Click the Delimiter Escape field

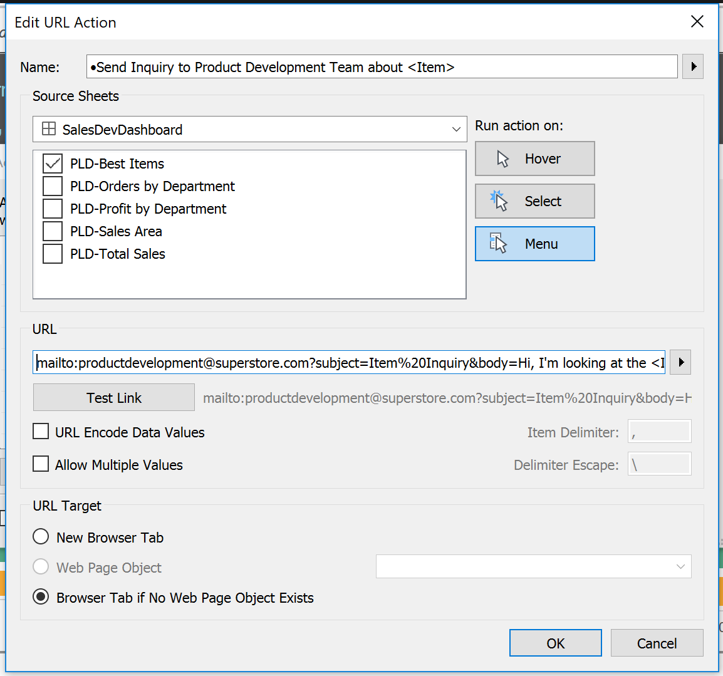click(659, 464)
